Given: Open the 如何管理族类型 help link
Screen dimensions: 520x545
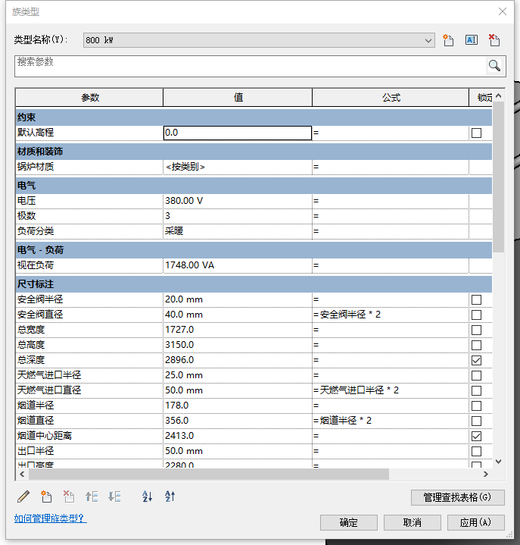Looking at the screenshot, I should [50, 518].
